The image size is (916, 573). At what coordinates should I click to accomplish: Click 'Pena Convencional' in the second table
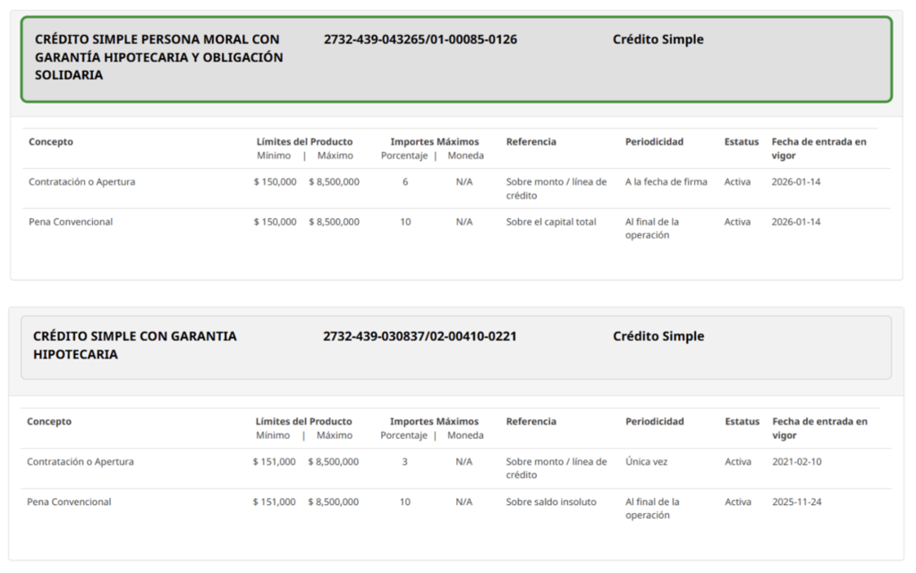69,502
